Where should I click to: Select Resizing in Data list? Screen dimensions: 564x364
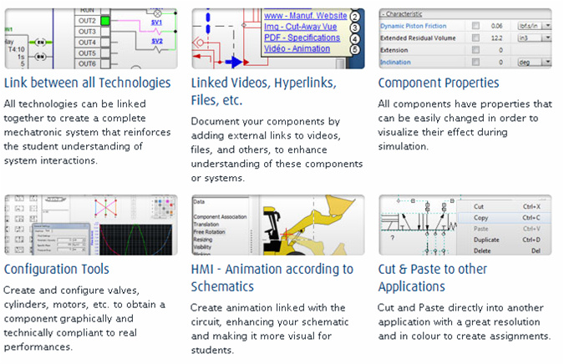click(x=203, y=240)
